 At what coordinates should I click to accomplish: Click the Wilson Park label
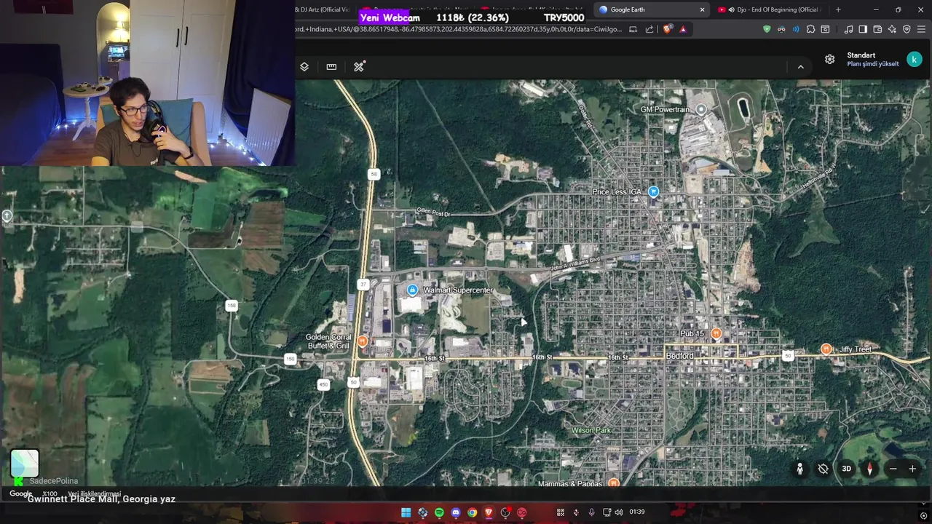pyautogui.click(x=591, y=430)
